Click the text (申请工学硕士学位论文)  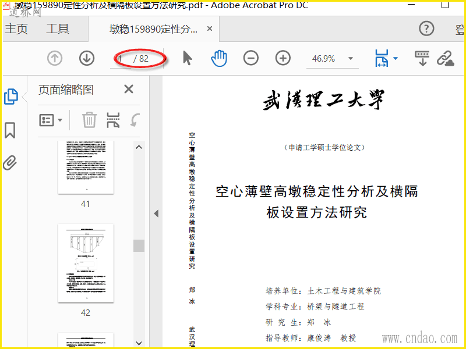pos(324,148)
